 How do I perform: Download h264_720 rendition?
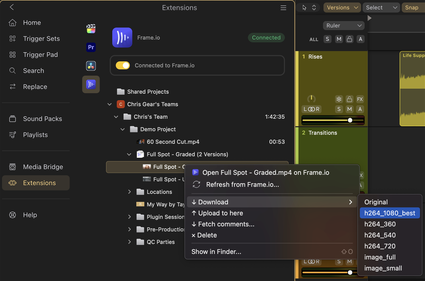click(390, 246)
